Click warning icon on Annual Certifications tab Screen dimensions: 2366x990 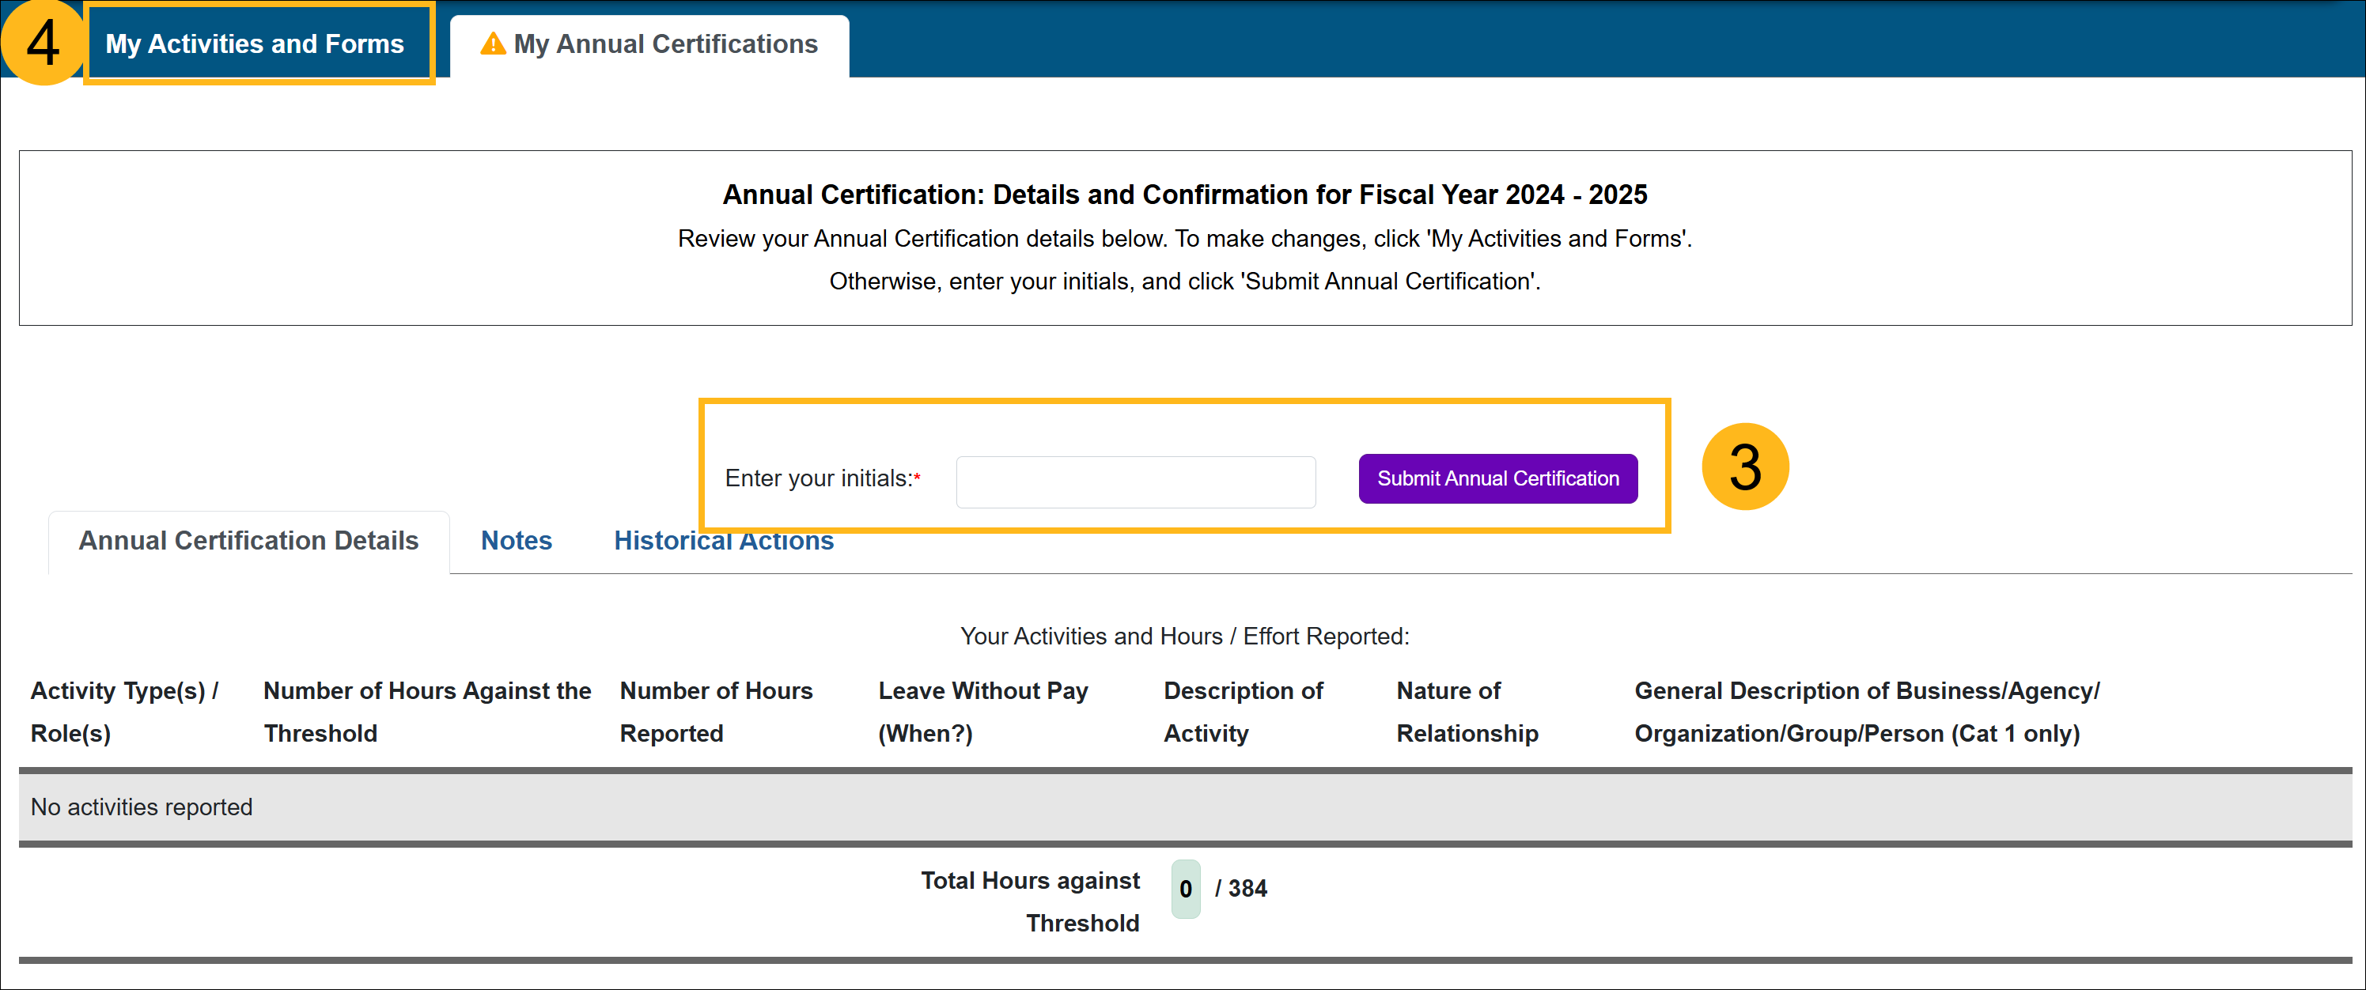494,44
